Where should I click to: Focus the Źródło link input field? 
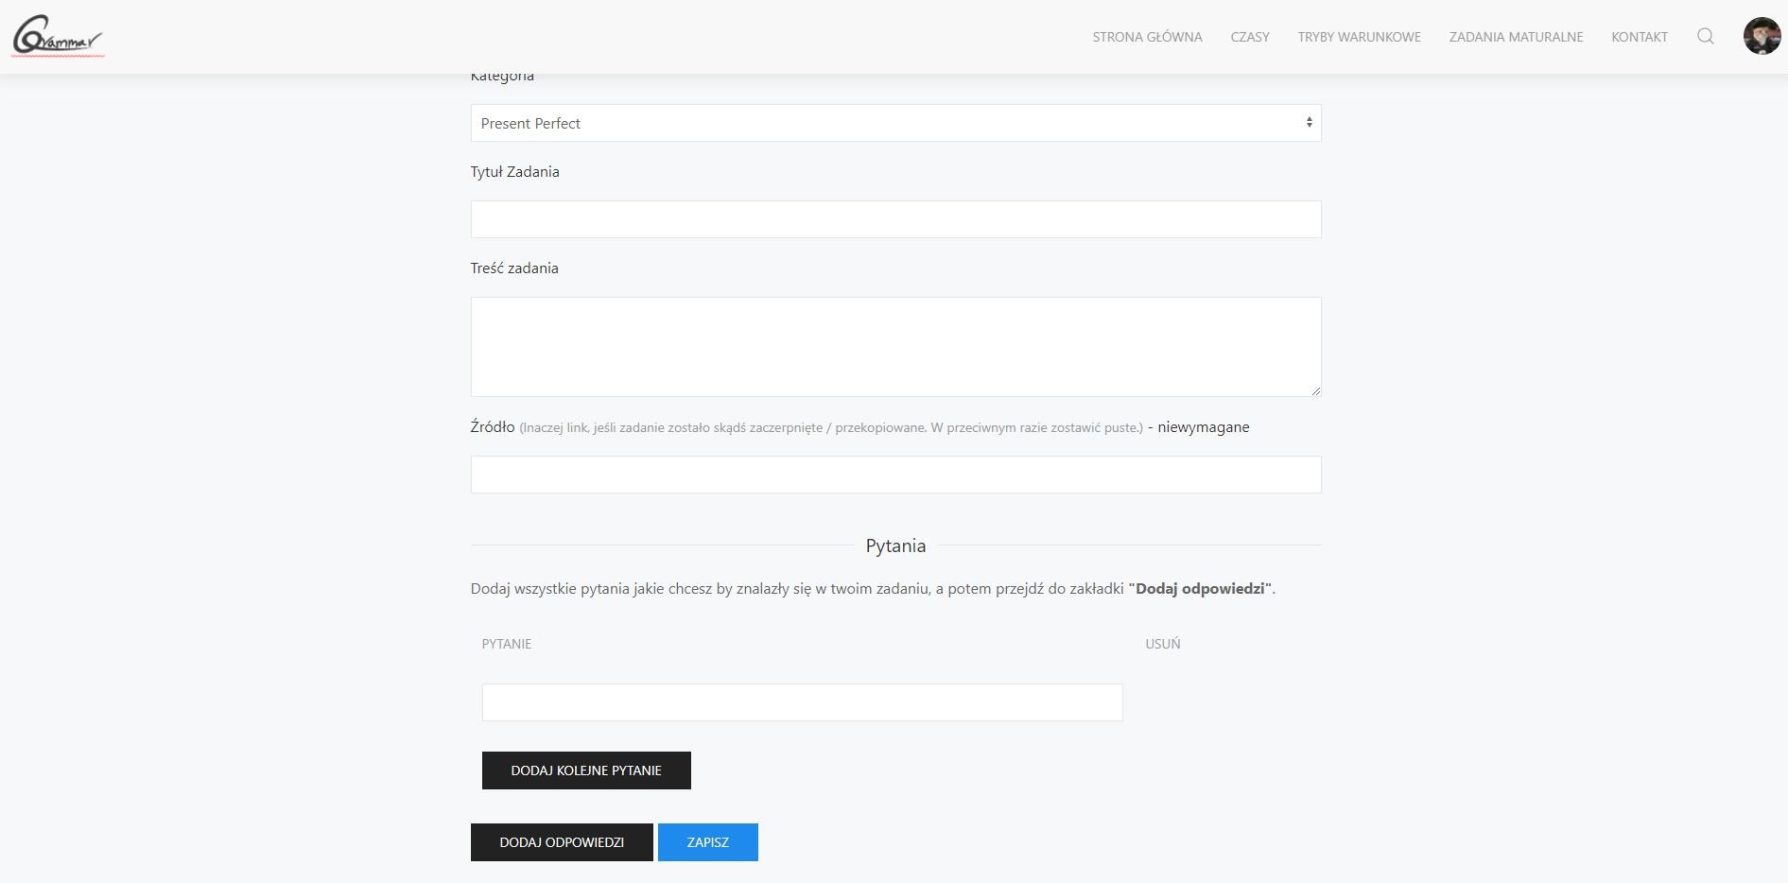pos(895,475)
